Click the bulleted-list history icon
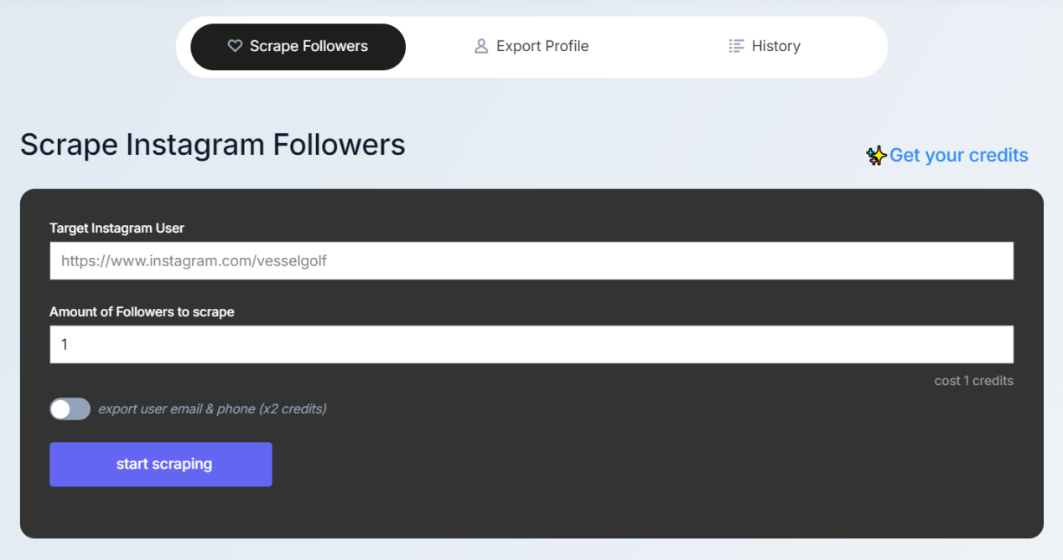The image size is (1063, 560). pyautogui.click(x=736, y=46)
